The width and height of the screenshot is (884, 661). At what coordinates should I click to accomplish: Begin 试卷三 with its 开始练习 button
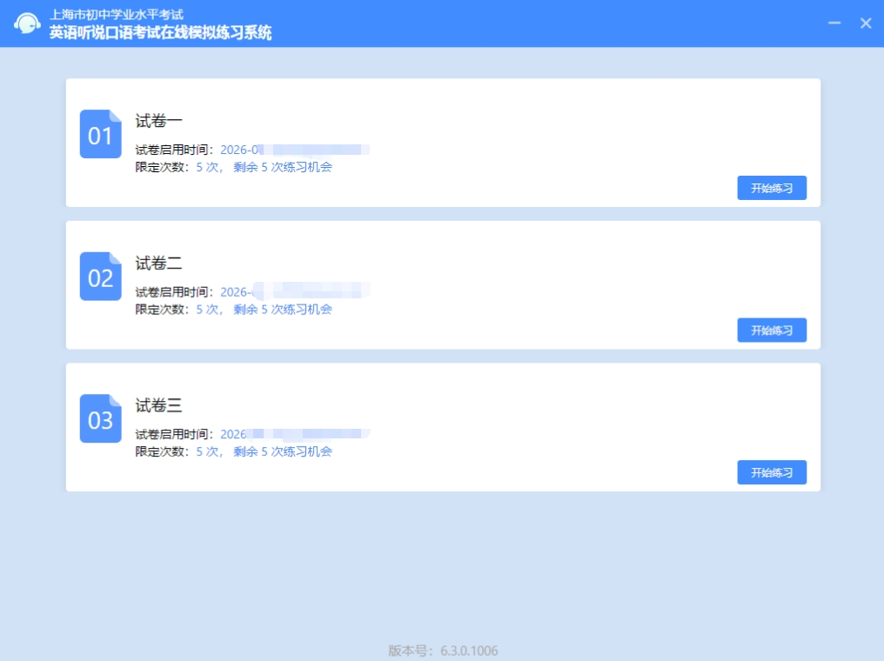click(771, 472)
